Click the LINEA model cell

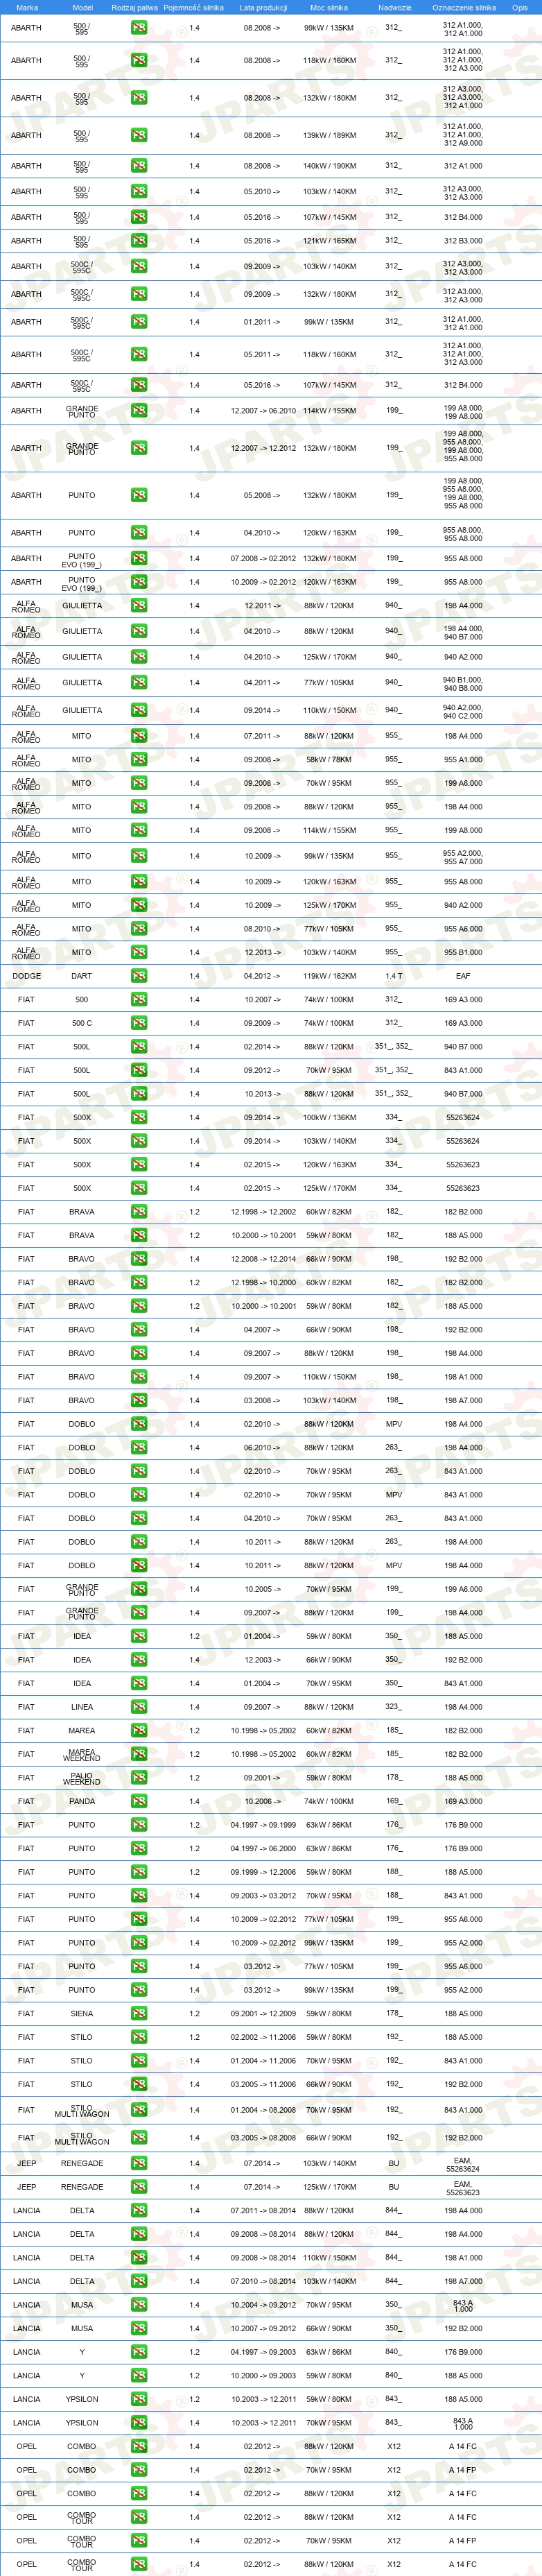pyautogui.click(x=82, y=1707)
